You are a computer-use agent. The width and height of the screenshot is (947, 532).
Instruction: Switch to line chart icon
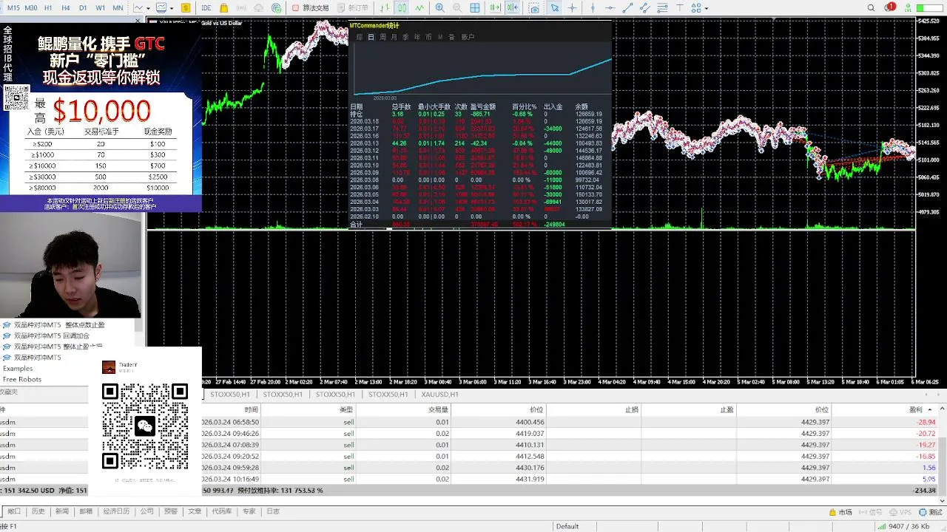[419, 7]
